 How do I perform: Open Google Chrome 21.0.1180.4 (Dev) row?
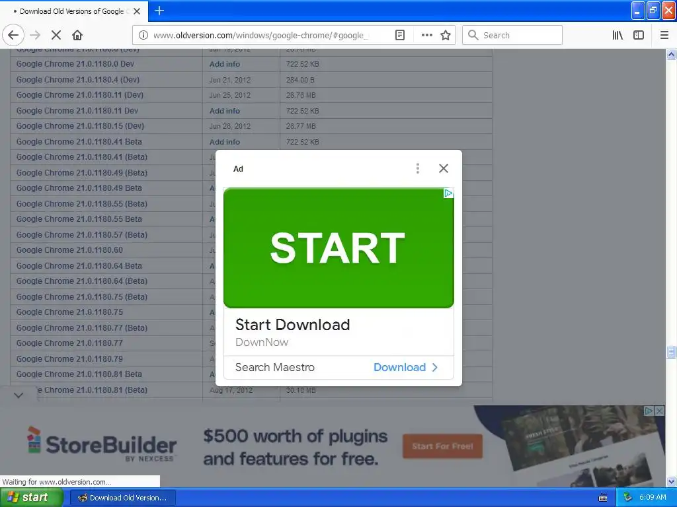coord(78,80)
